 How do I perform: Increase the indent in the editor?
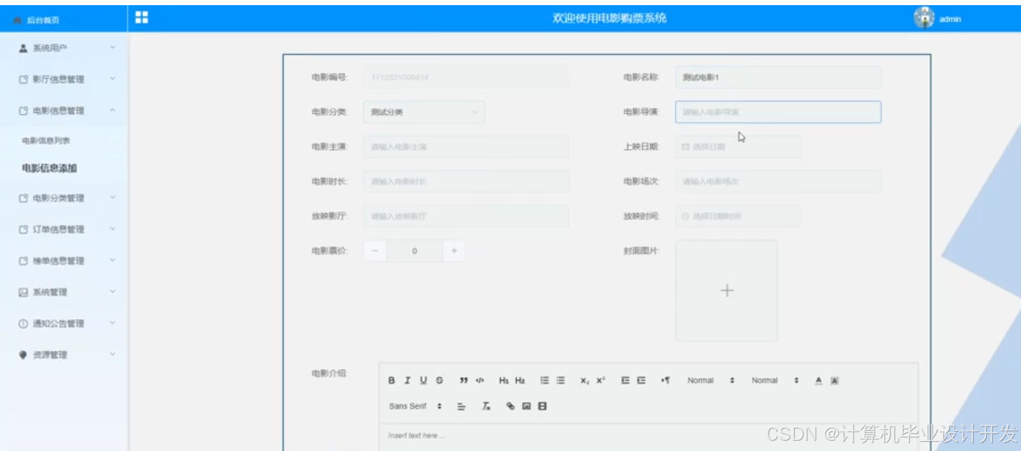point(641,380)
